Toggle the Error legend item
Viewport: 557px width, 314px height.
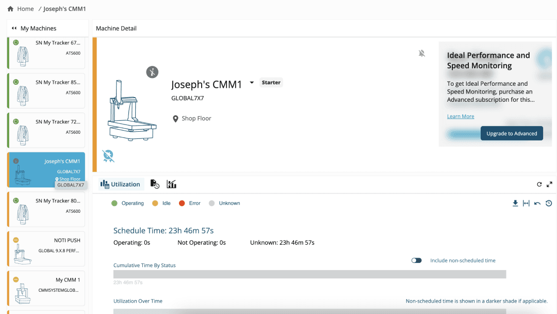(190, 203)
